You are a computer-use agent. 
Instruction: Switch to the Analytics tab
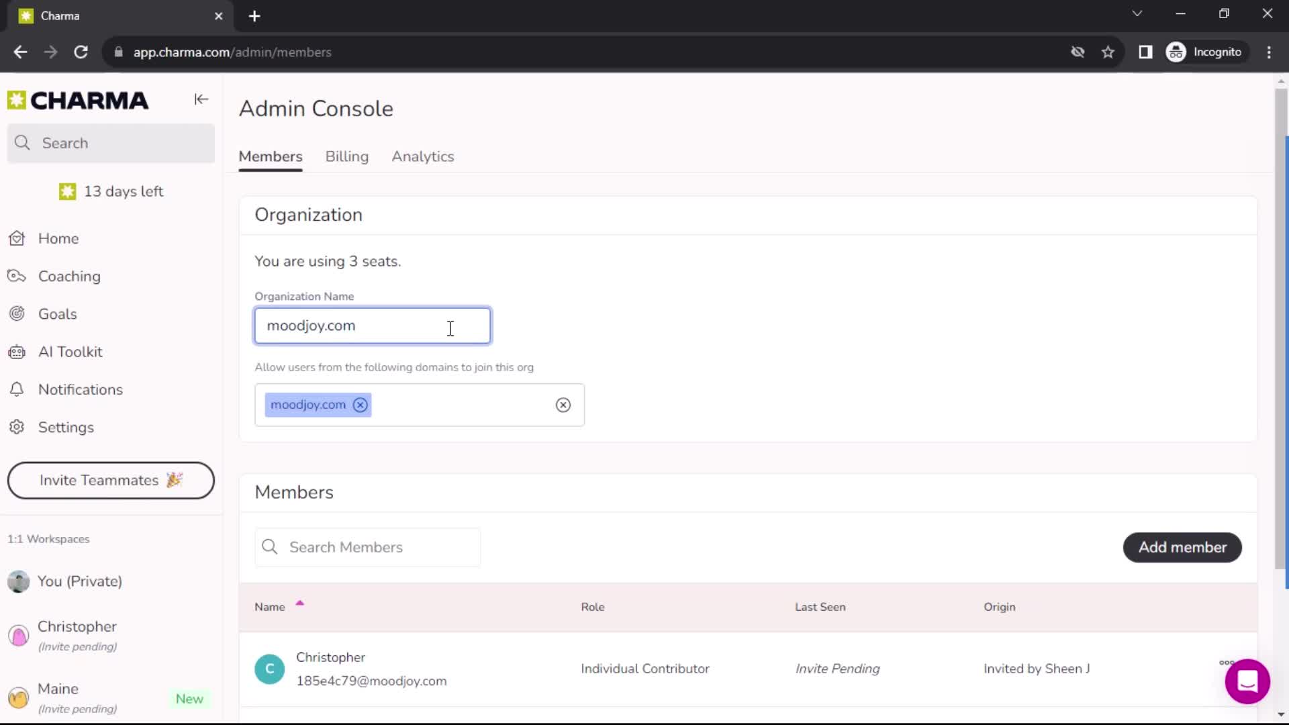coord(423,156)
